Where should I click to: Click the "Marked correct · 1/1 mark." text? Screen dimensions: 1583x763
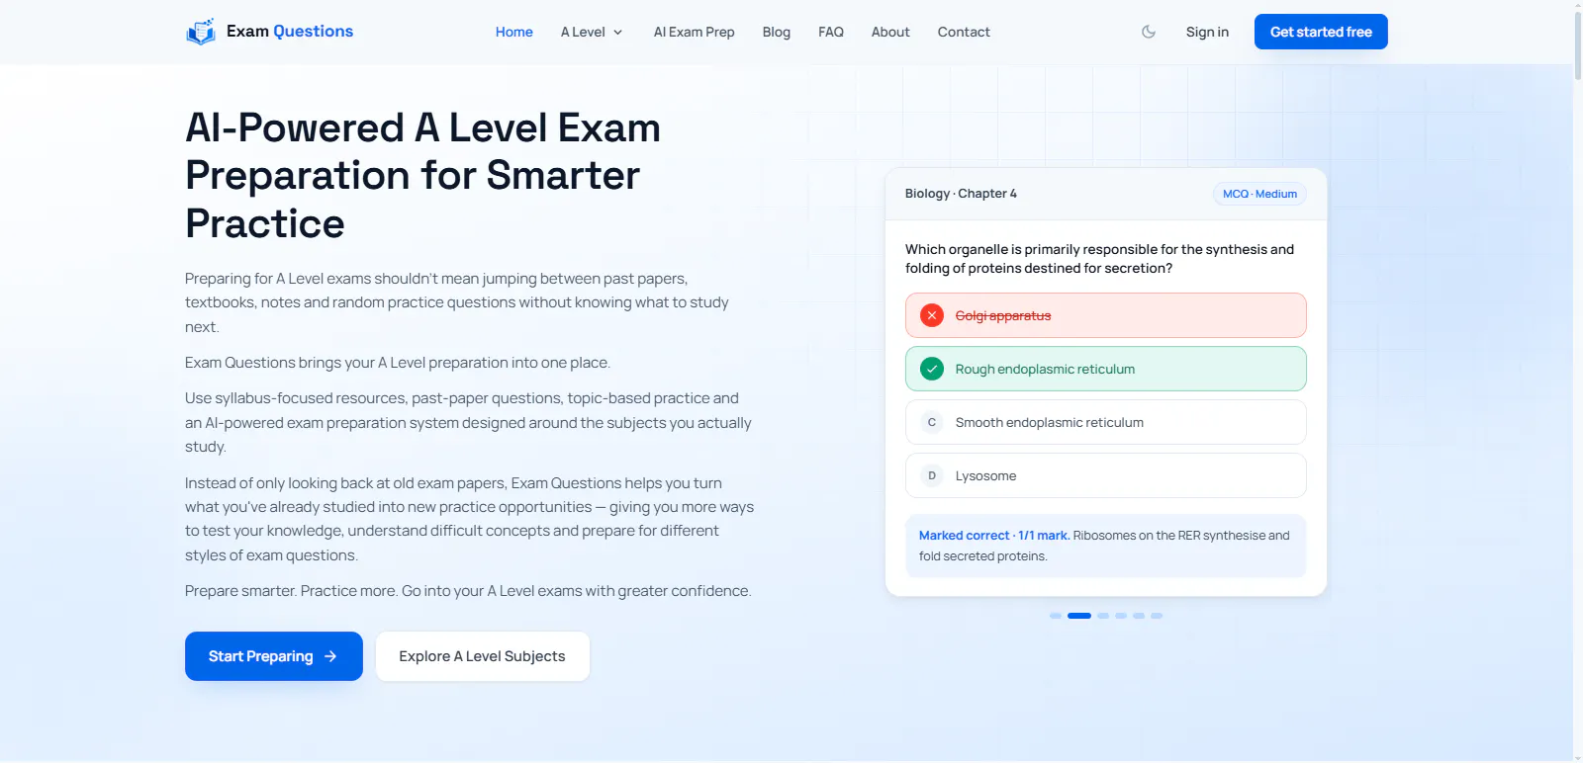point(994,536)
